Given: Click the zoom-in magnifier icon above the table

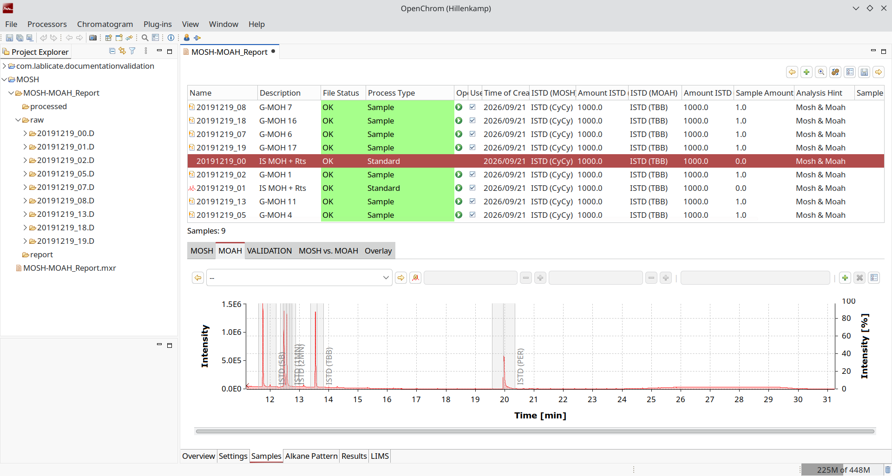Looking at the screenshot, I should 821,72.
